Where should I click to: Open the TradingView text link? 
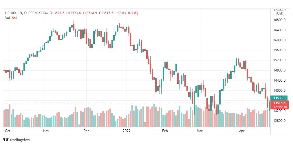tap(20, 140)
